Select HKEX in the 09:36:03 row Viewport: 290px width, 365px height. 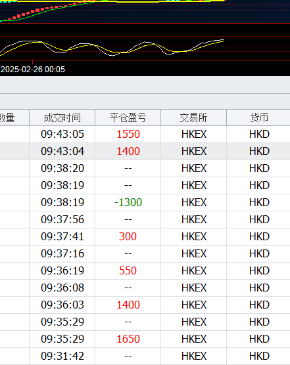[194, 305]
